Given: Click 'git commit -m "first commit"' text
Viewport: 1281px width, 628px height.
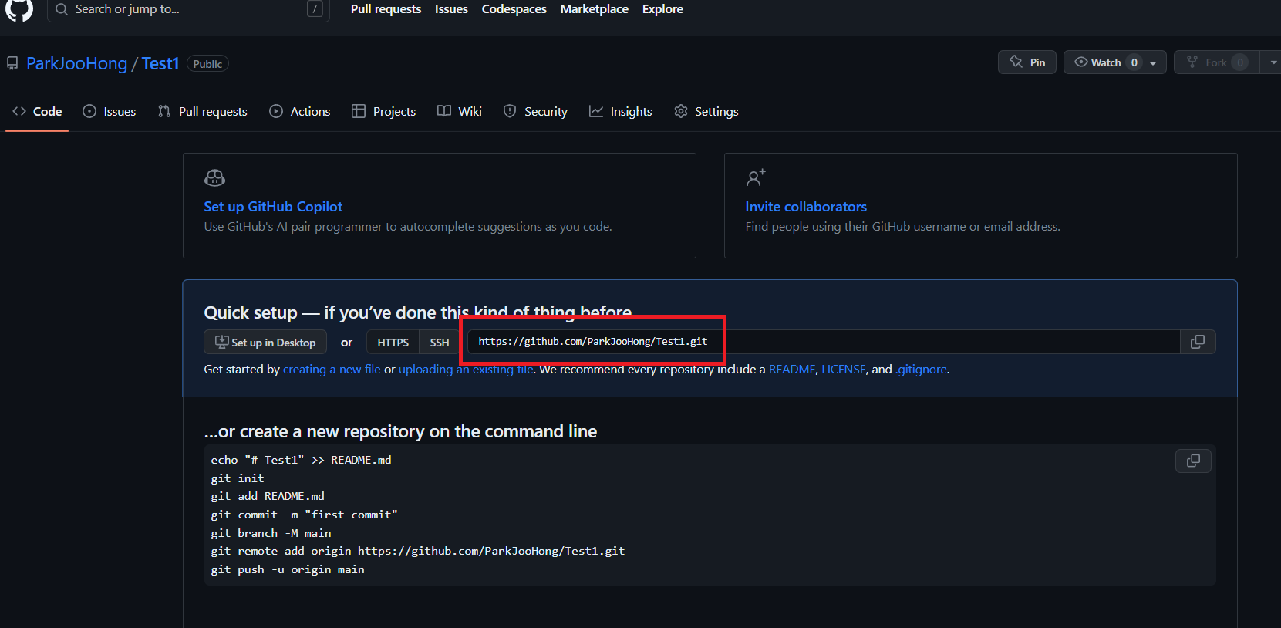Looking at the screenshot, I should [305, 515].
